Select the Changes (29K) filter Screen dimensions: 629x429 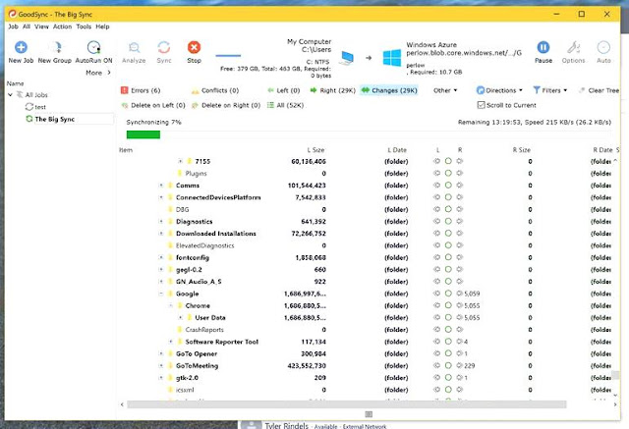pos(389,90)
